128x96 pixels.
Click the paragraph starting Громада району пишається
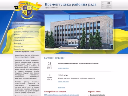(x=27, y=87)
